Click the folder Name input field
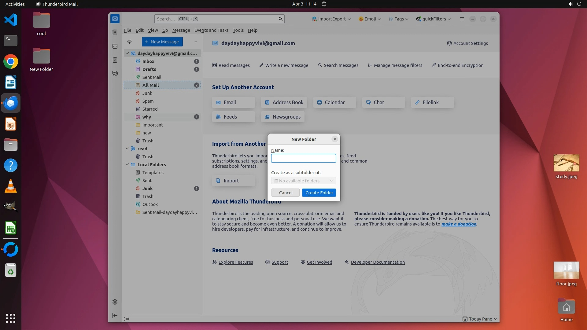Image resolution: width=587 pixels, height=330 pixels. pyautogui.click(x=303, y=158)
